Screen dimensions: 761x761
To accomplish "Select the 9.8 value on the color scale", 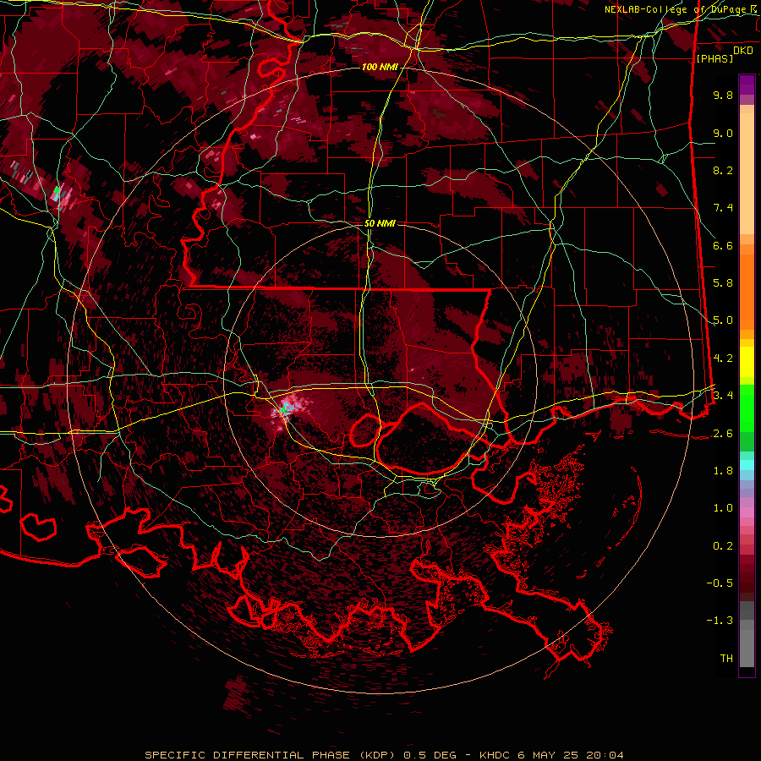I will [x=723, y=95].
